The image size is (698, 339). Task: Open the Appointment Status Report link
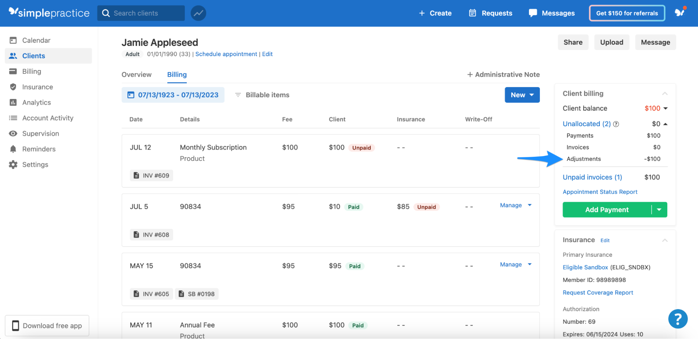(x=600, y=192)
